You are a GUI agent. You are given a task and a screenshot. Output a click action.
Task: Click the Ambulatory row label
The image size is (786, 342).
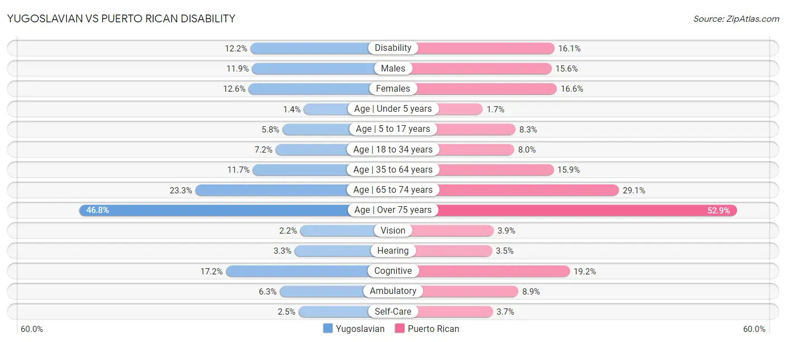pos(393,291)
